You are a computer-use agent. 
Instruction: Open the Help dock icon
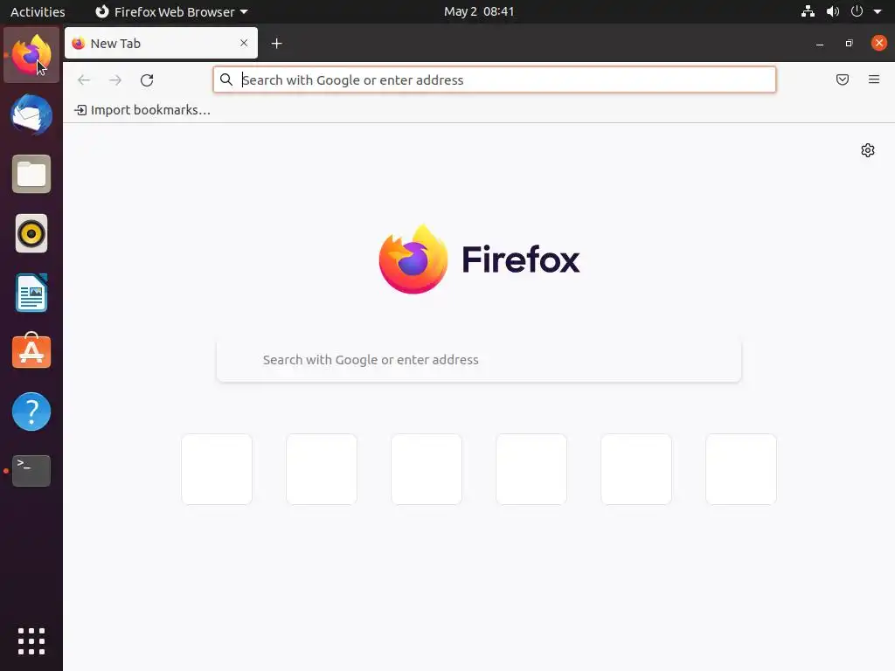[31, 412]
